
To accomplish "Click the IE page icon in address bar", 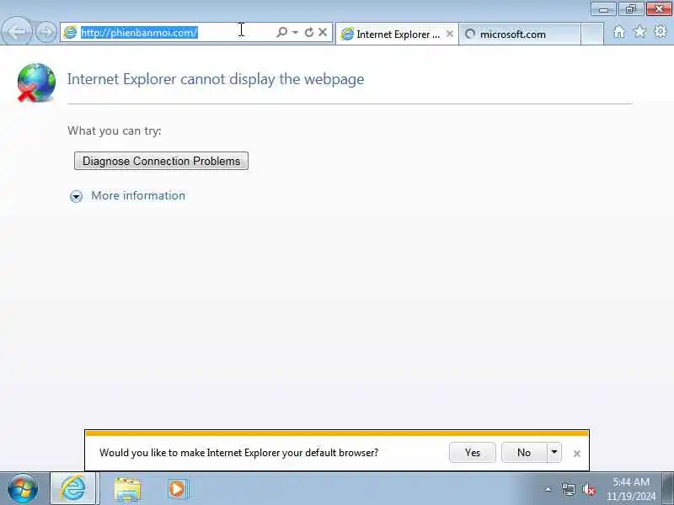I will (70, 32).
